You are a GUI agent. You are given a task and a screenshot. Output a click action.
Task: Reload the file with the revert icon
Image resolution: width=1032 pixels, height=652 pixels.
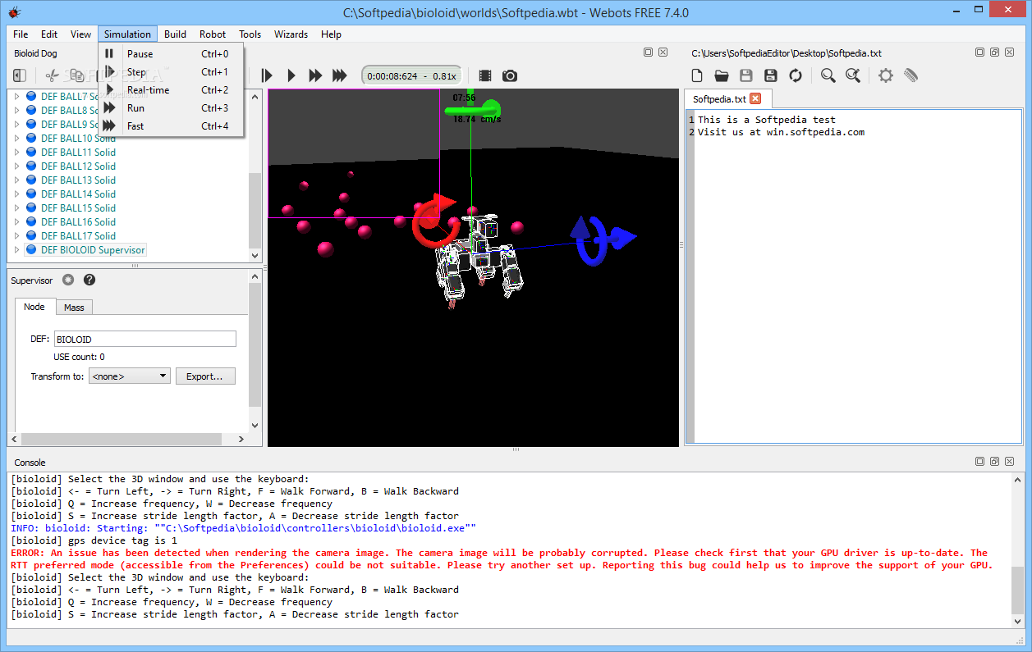(x=796, y=75)
